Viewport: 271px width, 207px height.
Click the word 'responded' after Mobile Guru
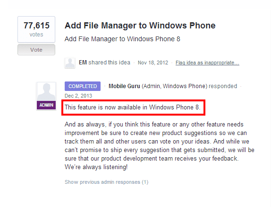tap(223, 86)
